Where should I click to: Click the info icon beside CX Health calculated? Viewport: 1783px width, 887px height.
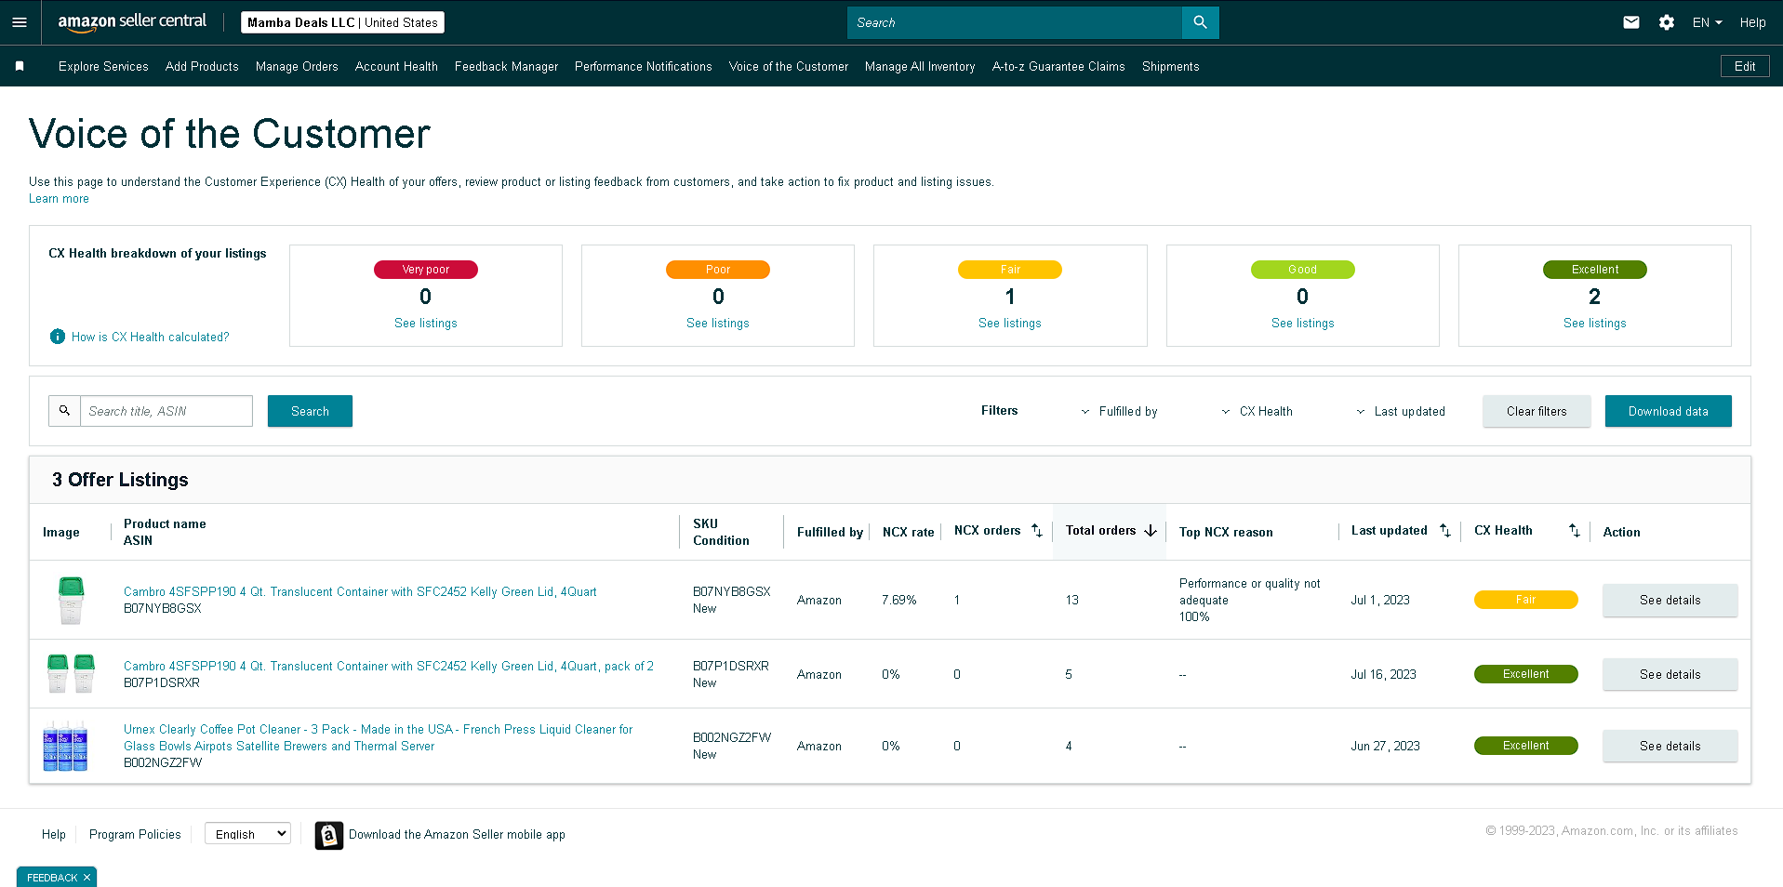pyautogui.click(x=58, y=337)
